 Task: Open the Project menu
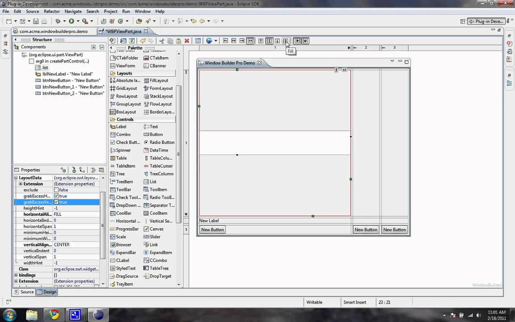[110, 11]
